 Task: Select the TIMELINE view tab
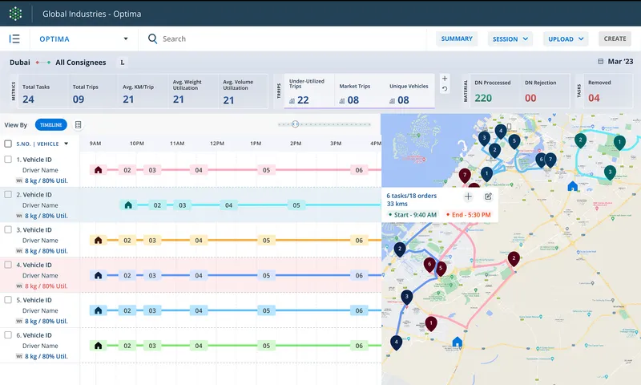(50, 124)
